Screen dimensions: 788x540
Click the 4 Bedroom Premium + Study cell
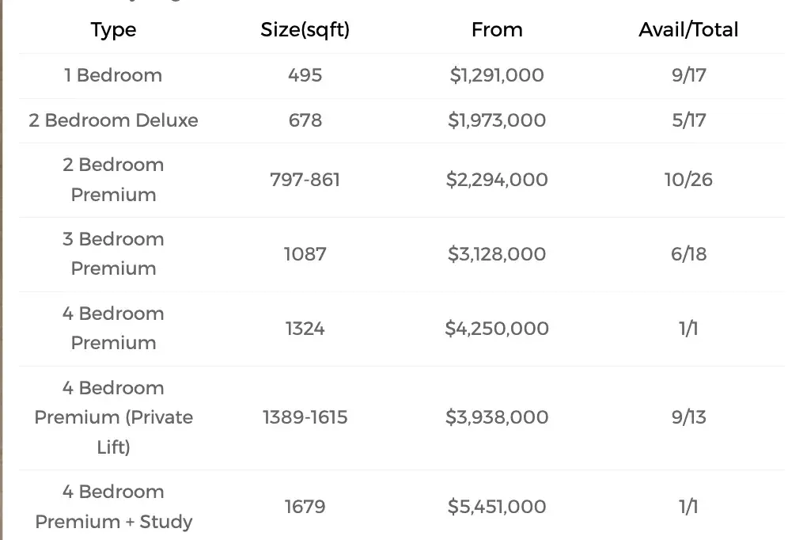(x=113, y=507)
